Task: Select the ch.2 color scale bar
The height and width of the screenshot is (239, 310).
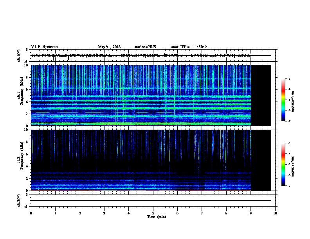Action: [283, 164]
